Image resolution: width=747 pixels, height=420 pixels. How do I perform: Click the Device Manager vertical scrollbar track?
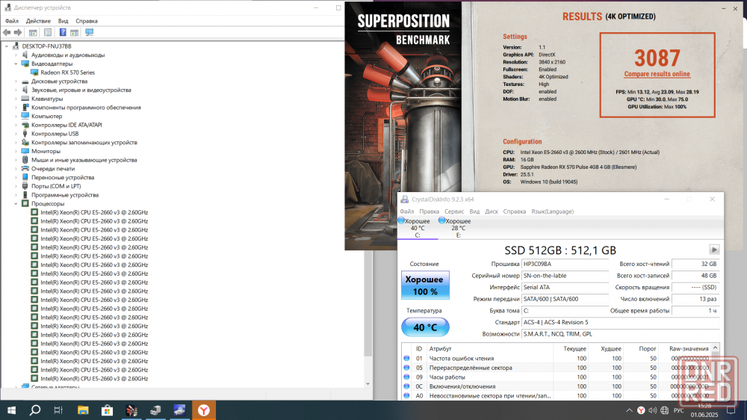click(368, 368)
